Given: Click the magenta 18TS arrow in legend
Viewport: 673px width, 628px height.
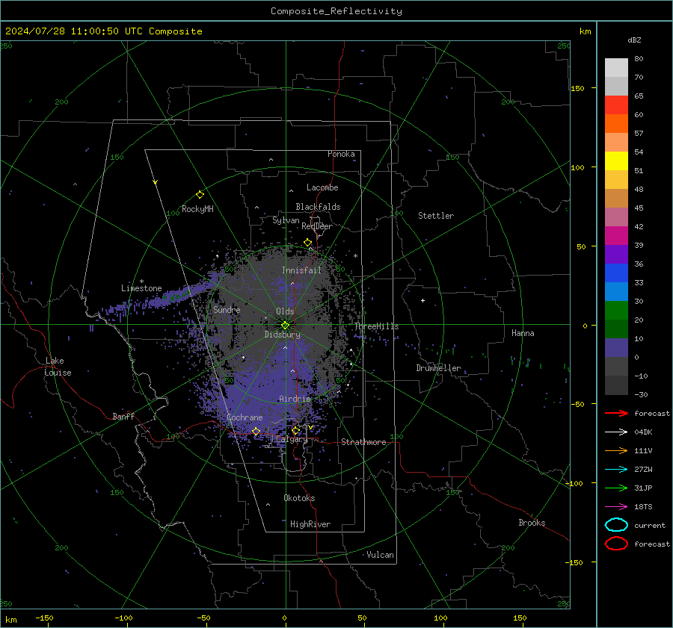Looking at the screenshot, I should pos(616,507).
